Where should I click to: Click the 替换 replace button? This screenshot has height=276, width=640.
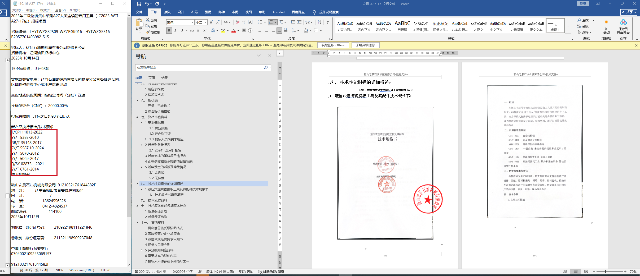click(x=583, y=26)
